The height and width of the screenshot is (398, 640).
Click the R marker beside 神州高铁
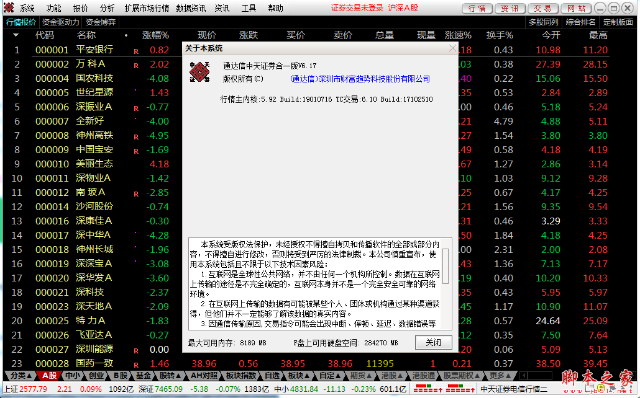click(136, 137)
